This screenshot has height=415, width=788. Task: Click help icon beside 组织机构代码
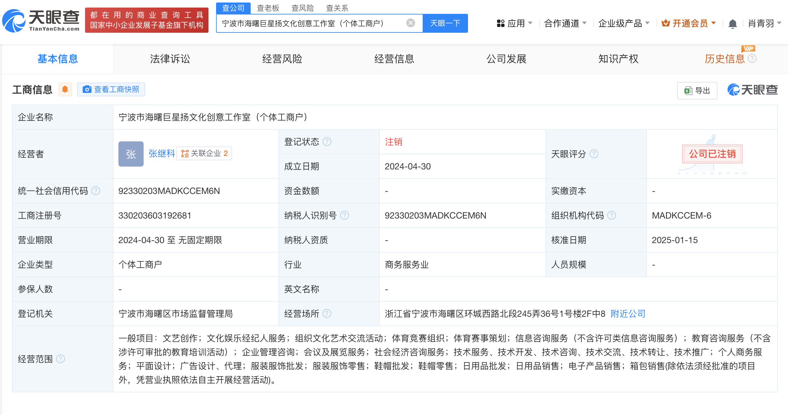(x=612, y=215)
